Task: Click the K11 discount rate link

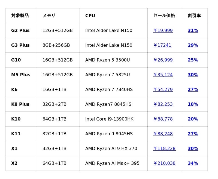Action: (x=193, y=134)
